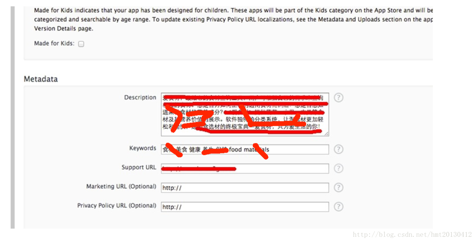Image resolution: width=476 pixels, height=242 pixels.
Task: Open the Marketing URL help question mark
Action: (338, 188)
